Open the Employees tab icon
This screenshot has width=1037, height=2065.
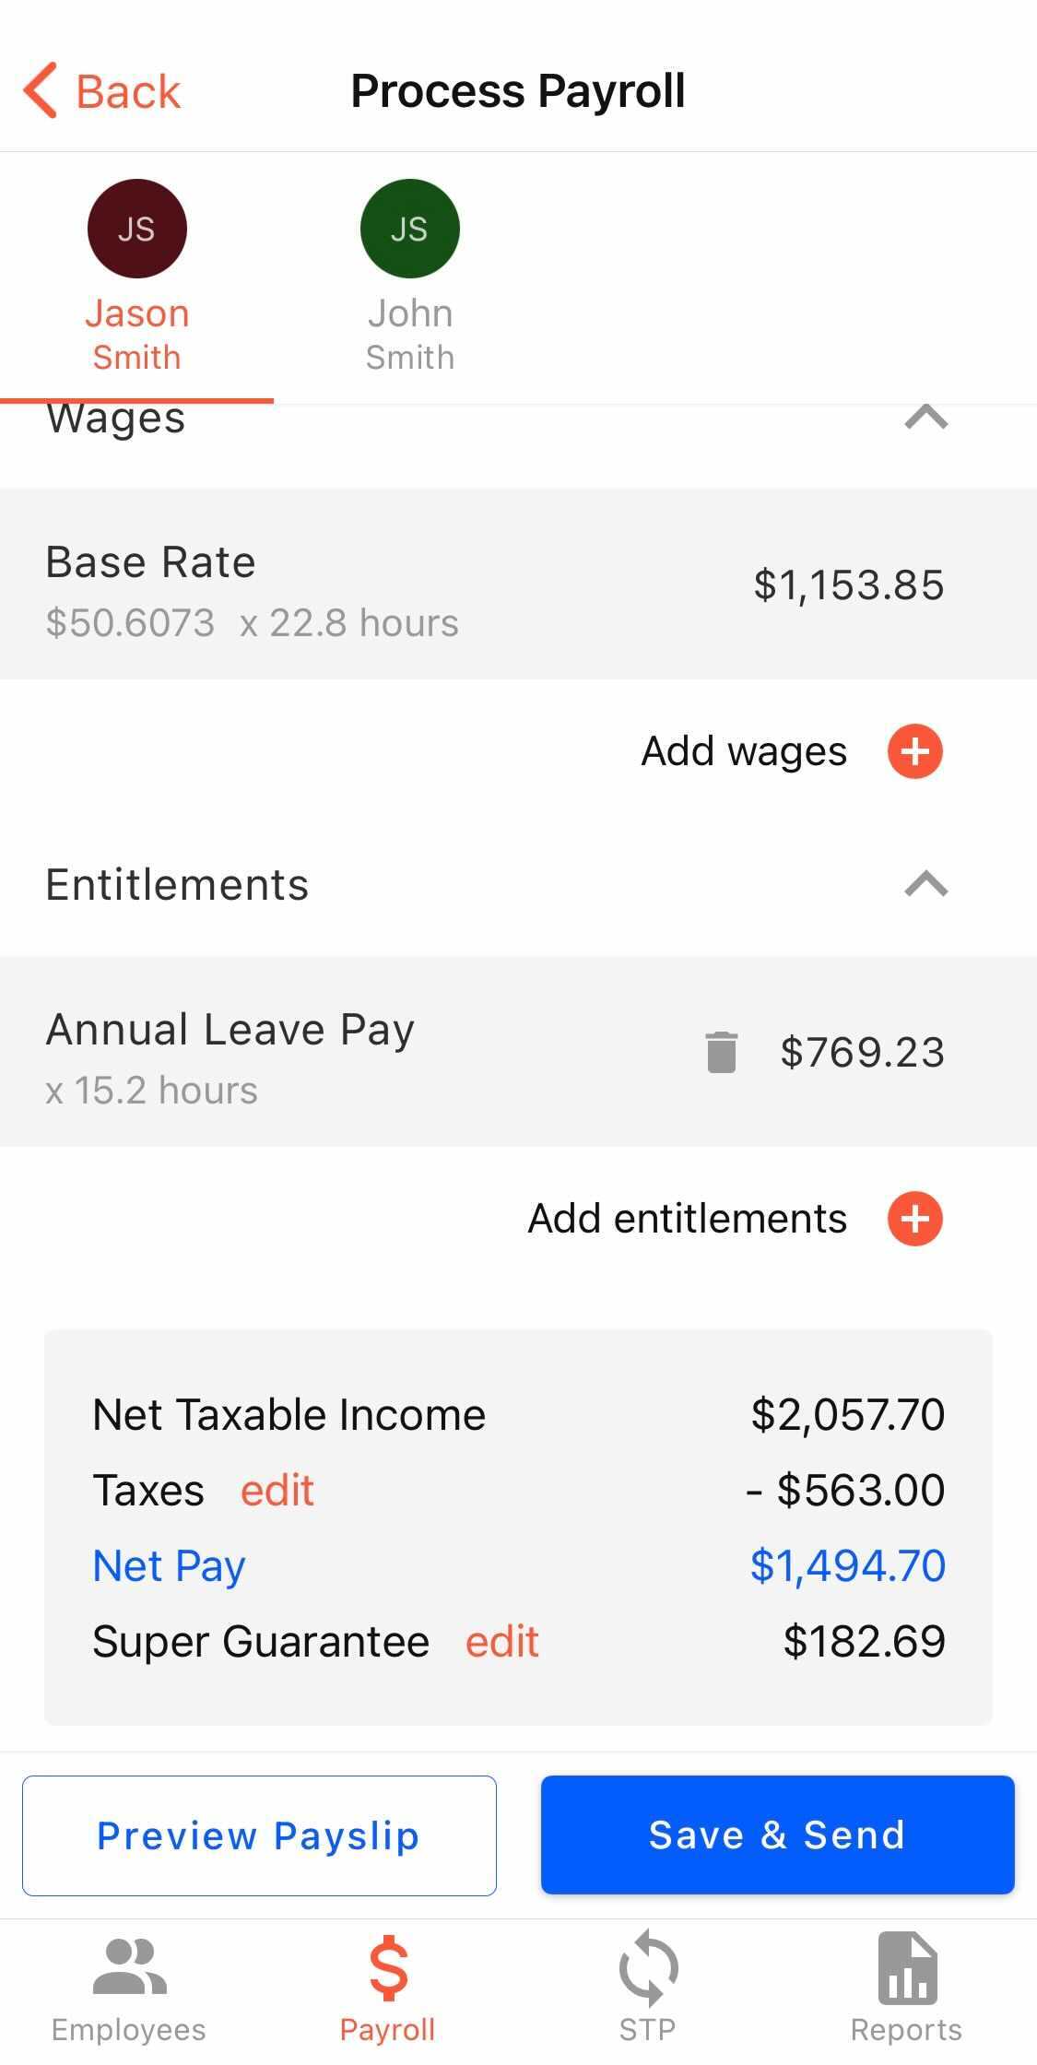pyautogui.click(x=129, y=1968)
